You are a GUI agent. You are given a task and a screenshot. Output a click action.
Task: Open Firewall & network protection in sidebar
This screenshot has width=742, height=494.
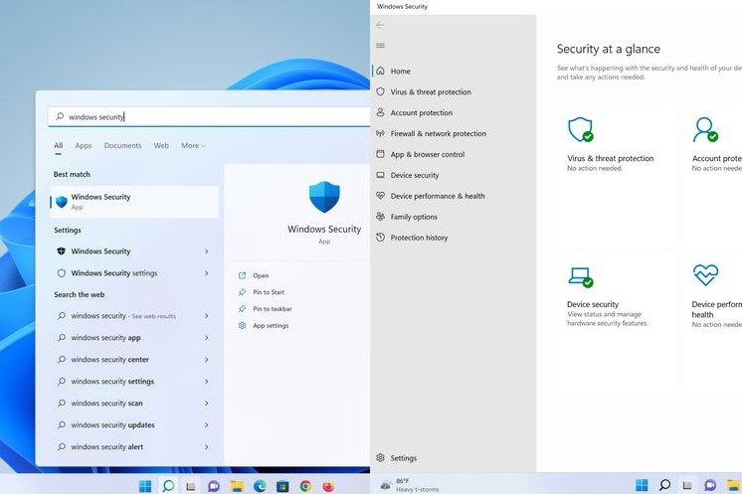[438, 133]
